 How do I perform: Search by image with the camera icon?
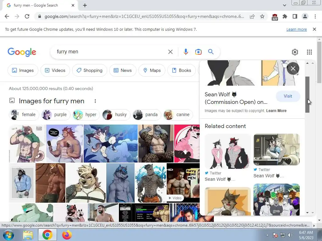[x=198, y=52]
